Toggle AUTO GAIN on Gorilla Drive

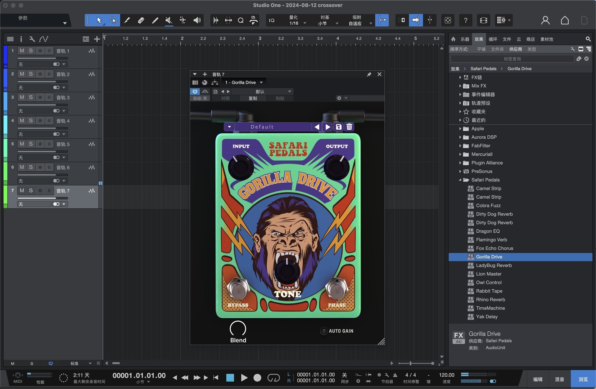324,331
